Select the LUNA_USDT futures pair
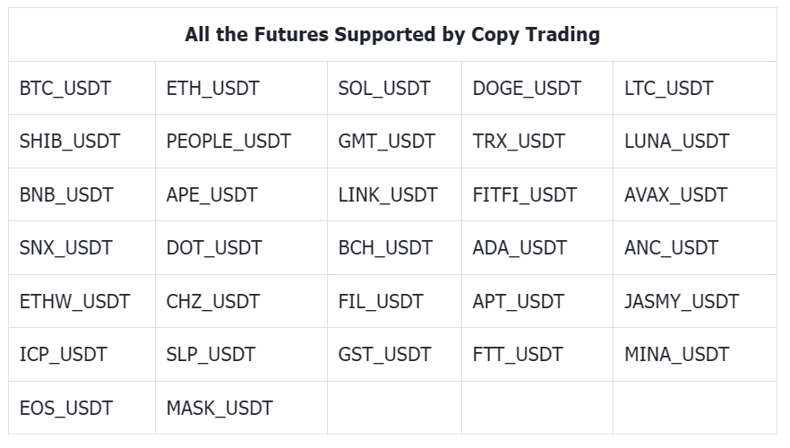The width and height of the screenshot is (790, 448). point(676,142)
